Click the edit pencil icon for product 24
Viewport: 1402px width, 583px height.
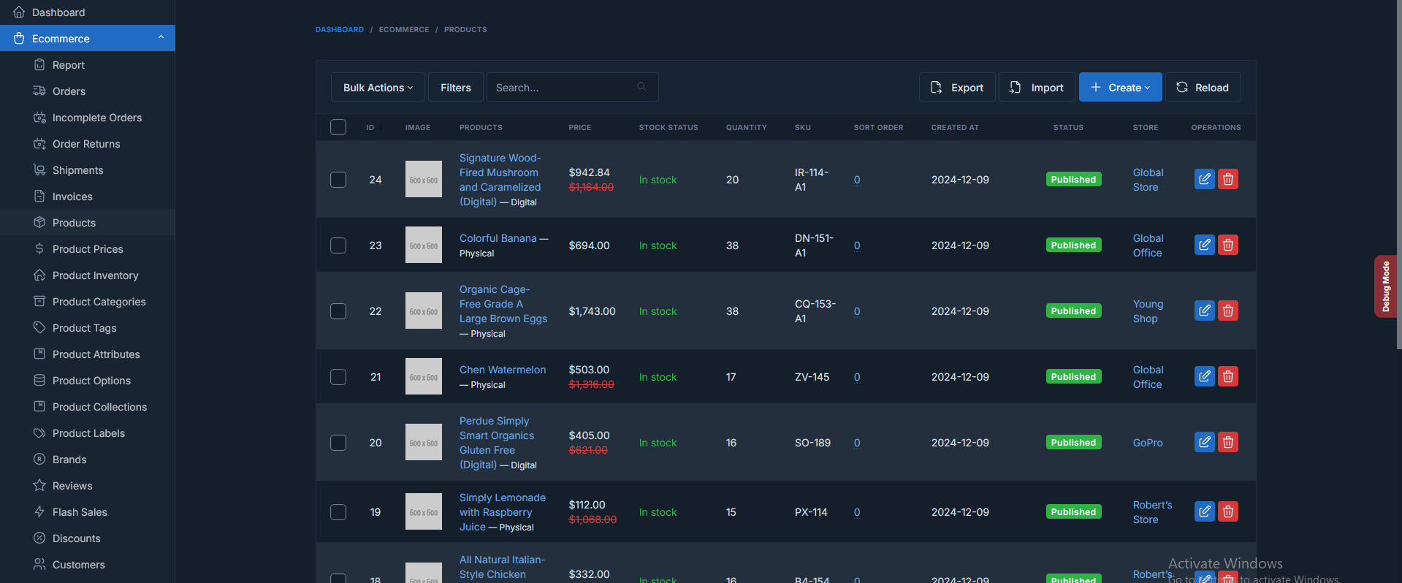tap(1204, 179)
